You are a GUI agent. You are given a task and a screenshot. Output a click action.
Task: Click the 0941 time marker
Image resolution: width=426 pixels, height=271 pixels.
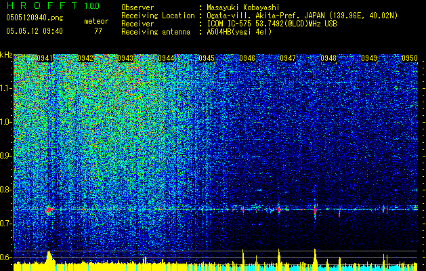[x=45, y=58]
